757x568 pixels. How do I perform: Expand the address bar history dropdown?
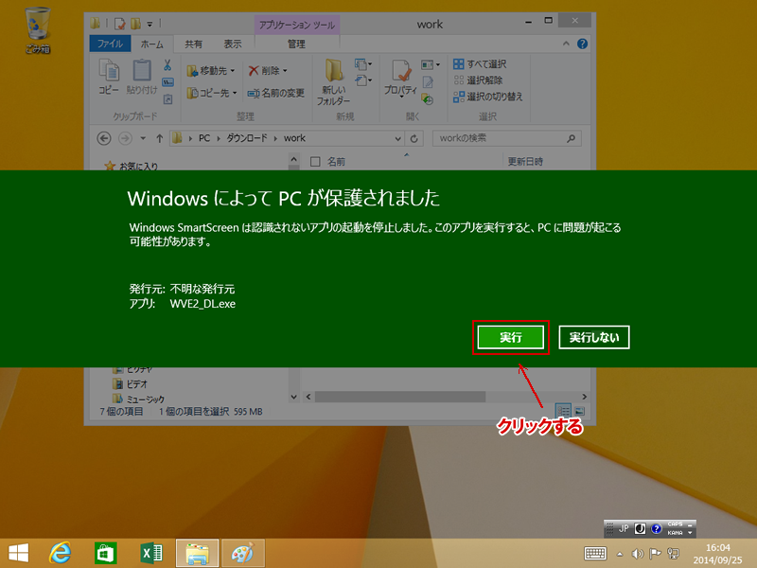397,138
